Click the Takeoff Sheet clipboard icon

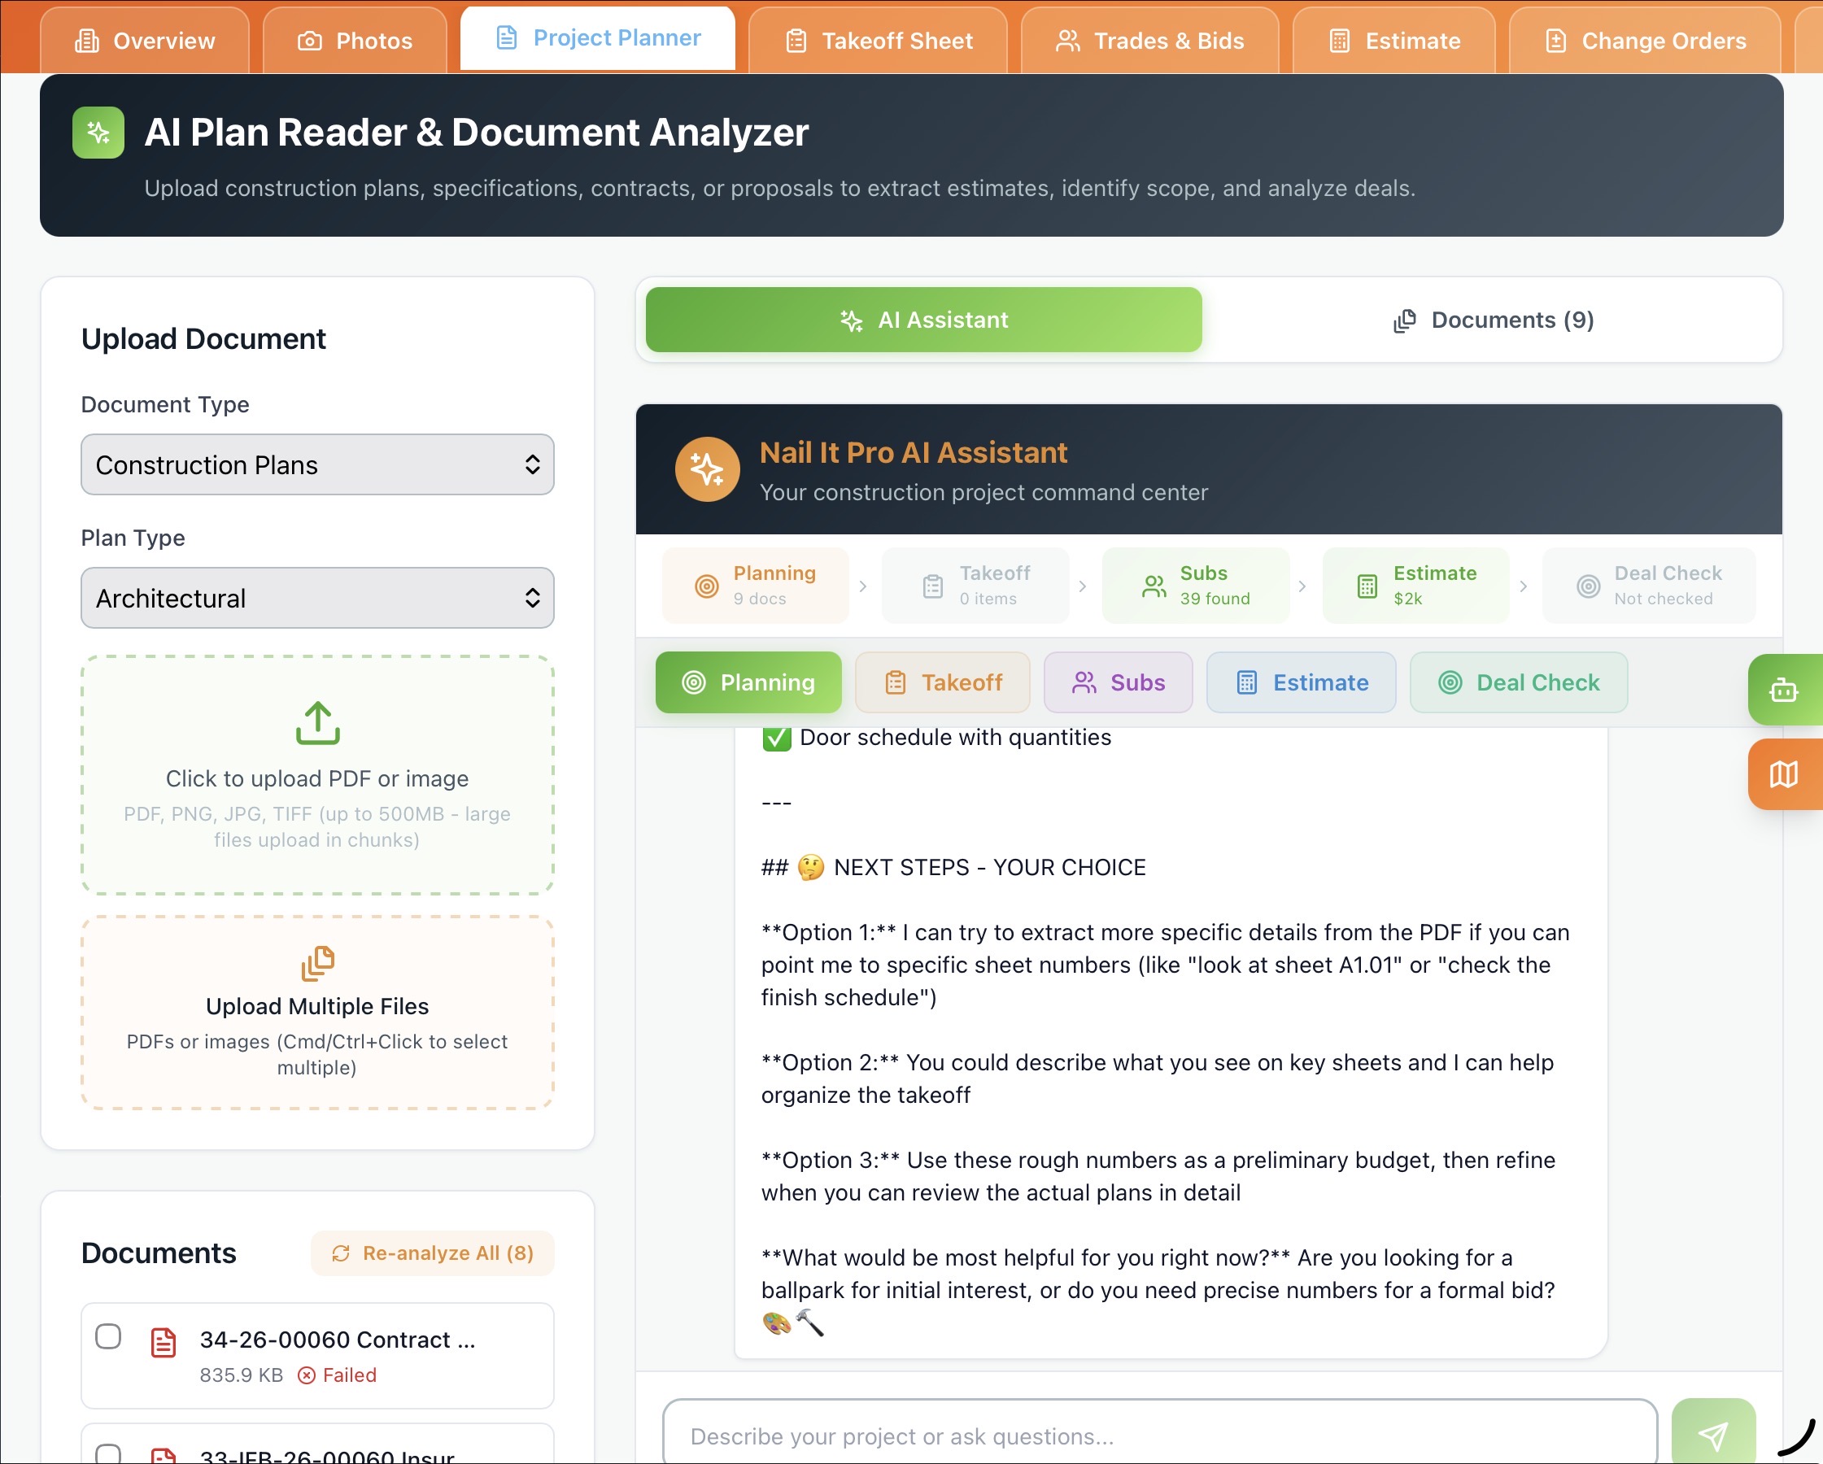pos(796,40)
